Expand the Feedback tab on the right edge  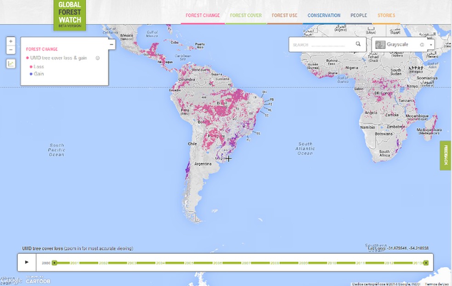[x=445, y=154]
